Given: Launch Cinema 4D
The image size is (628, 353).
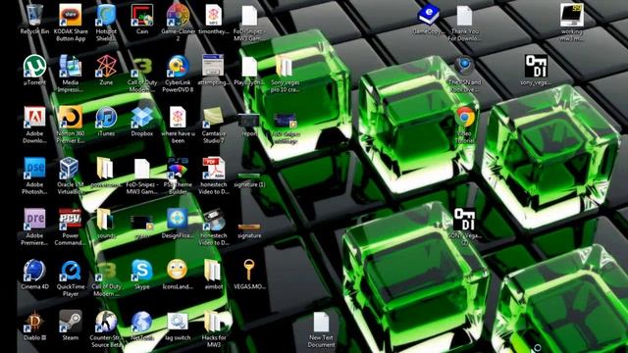Looking at the screenshot, I should tap(34, 271).
